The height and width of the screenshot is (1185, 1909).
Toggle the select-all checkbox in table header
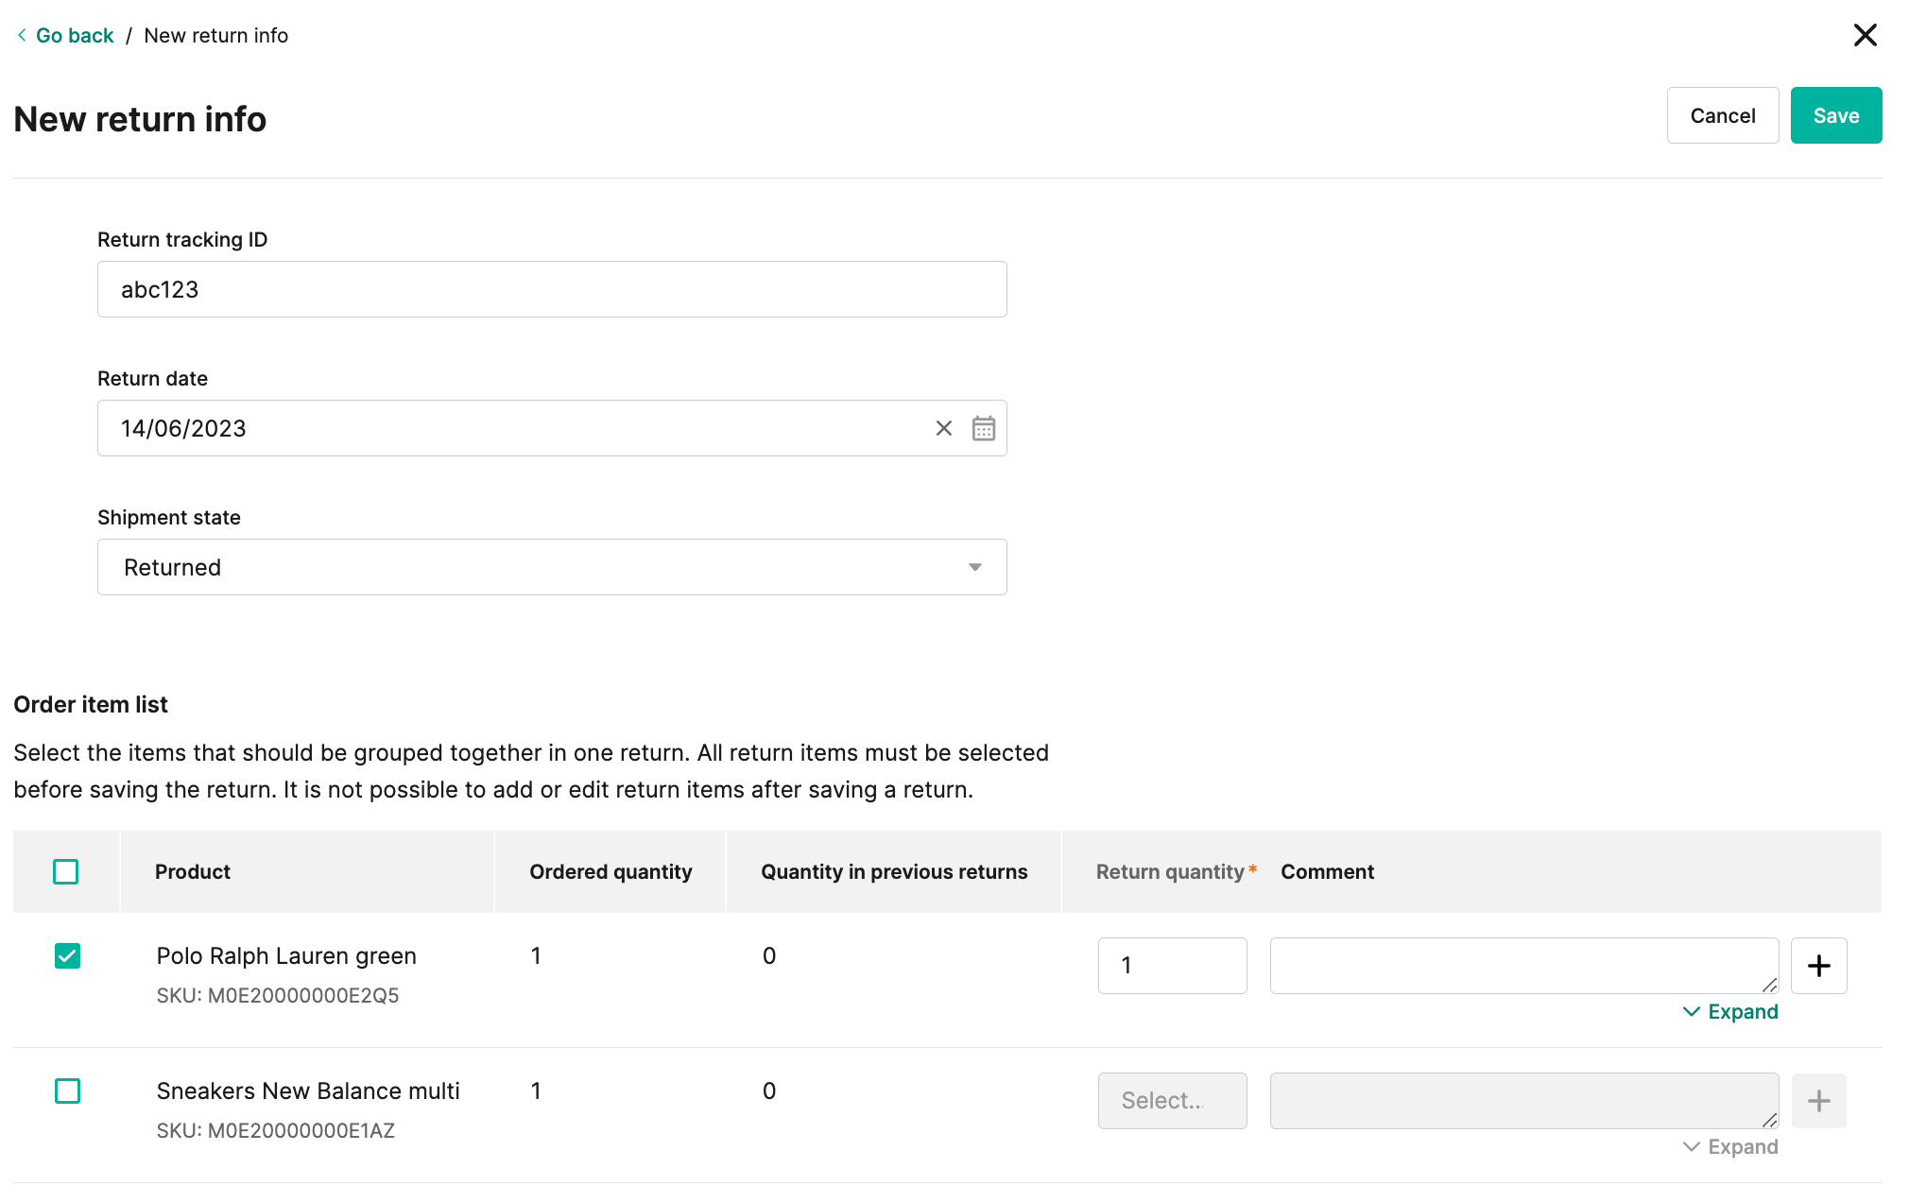coord(66,871)
